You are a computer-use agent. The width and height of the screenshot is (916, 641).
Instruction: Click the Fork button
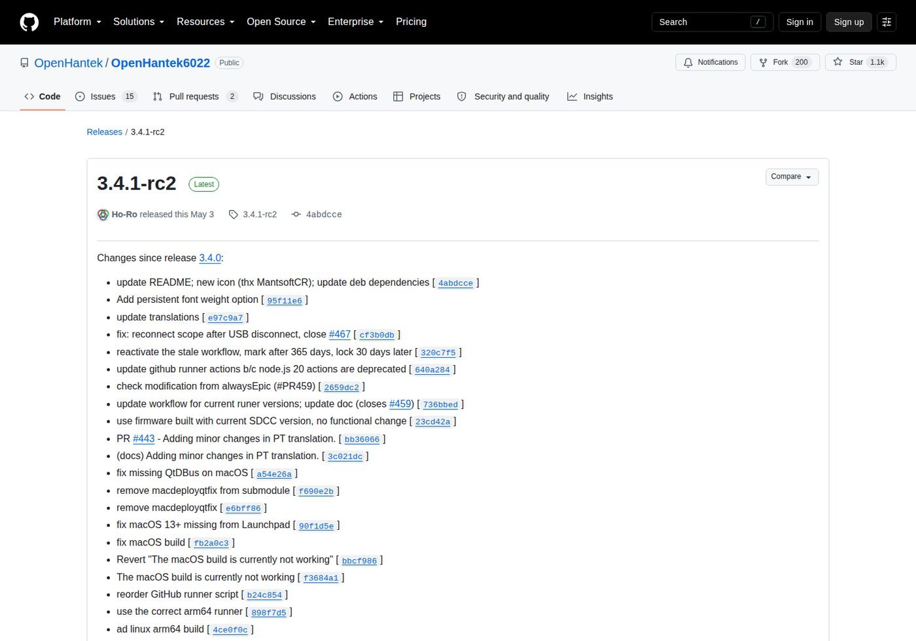[x=784, y=62]
